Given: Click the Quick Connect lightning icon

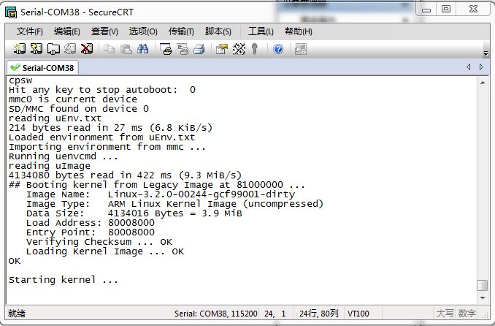Looking at the screenshot, I should click(37, 49).
